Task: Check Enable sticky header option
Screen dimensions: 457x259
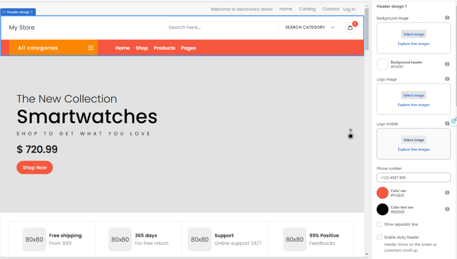Action: (379, 237)
